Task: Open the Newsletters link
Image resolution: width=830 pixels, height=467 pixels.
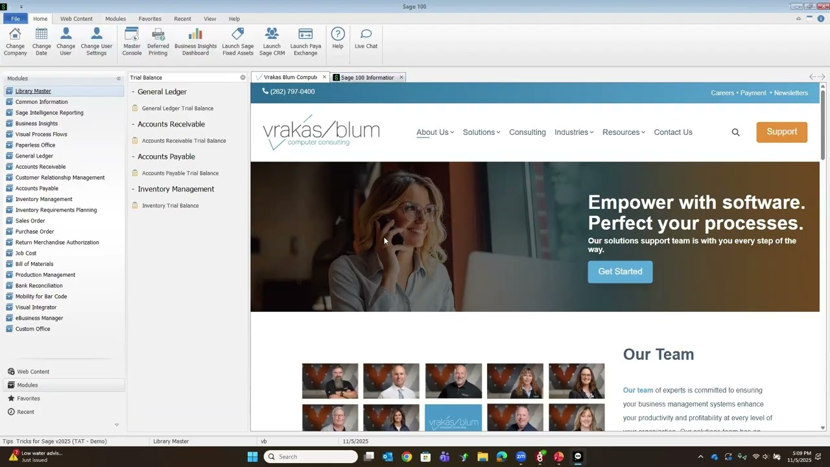Action: point(791,93)
